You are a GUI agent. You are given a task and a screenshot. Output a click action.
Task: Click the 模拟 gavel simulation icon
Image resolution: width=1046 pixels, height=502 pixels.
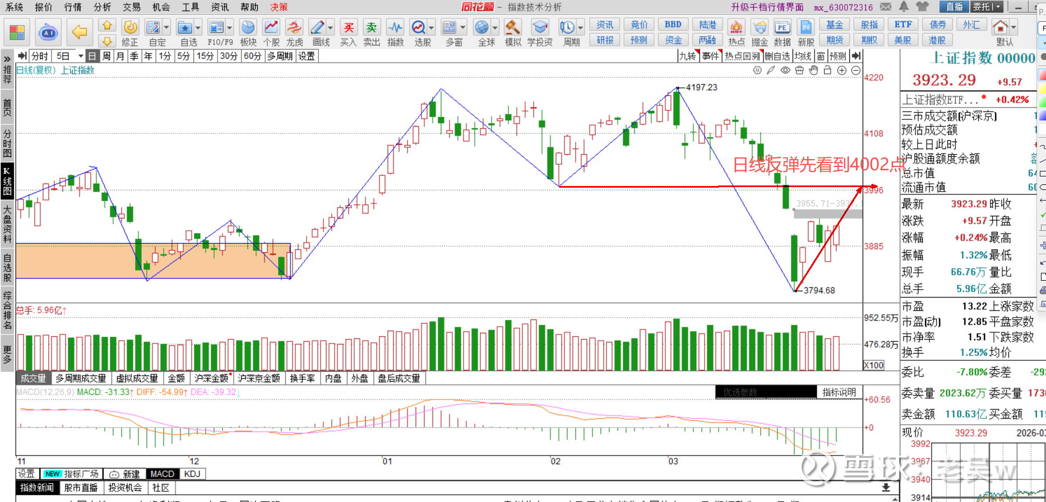512,28
